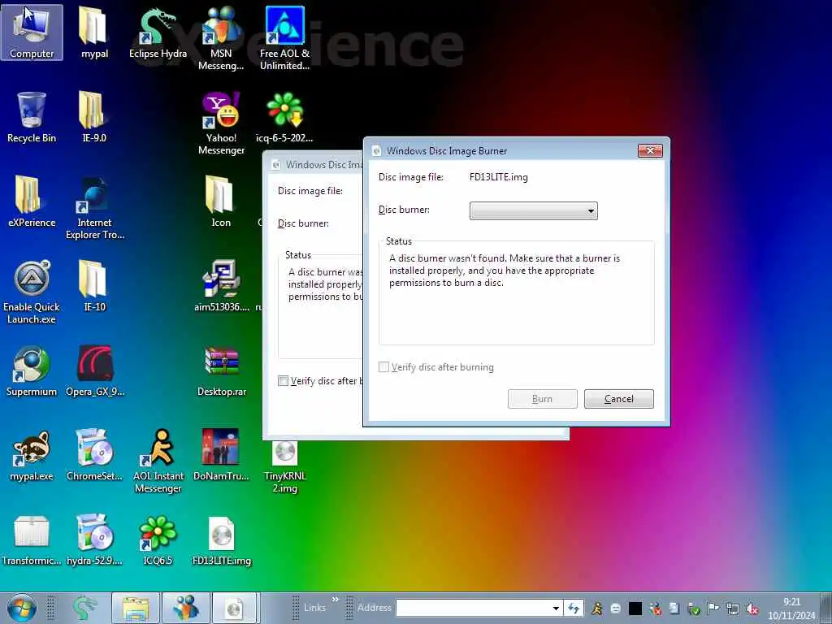
Task: Click the Show desktop strip at taskbar end
Action: coord(826,608)
